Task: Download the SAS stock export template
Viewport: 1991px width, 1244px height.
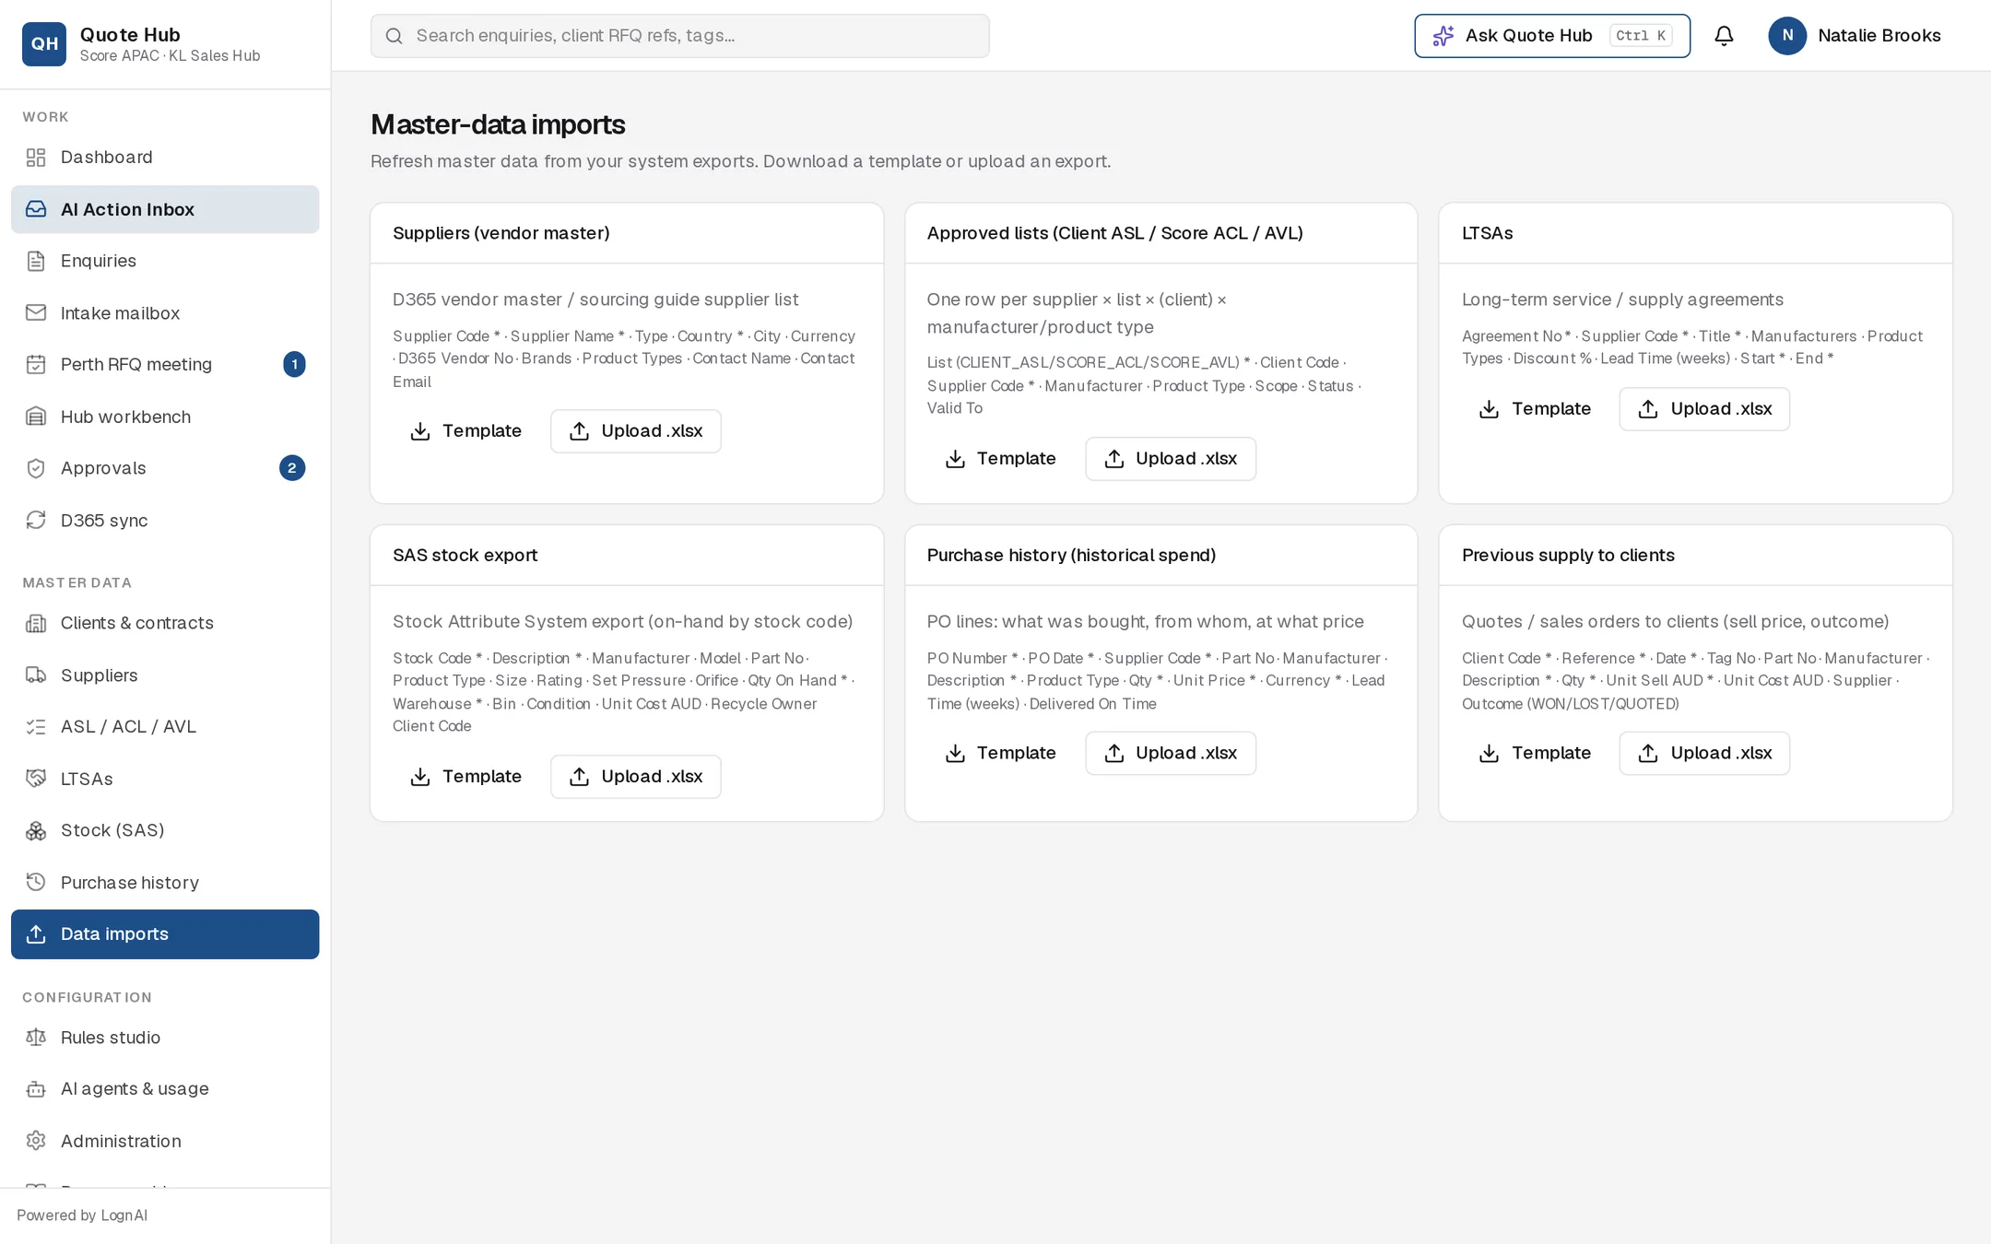Action: (465, 777)
